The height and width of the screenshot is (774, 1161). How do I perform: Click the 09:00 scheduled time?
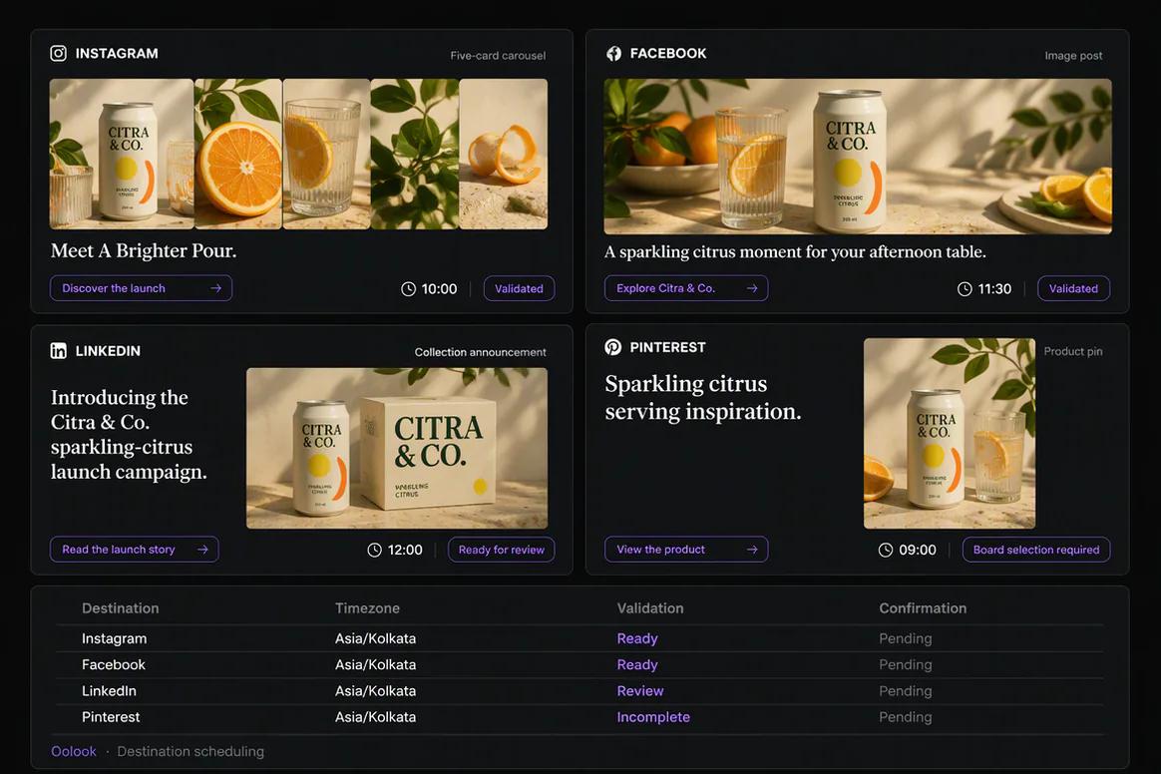pos(918,550)
